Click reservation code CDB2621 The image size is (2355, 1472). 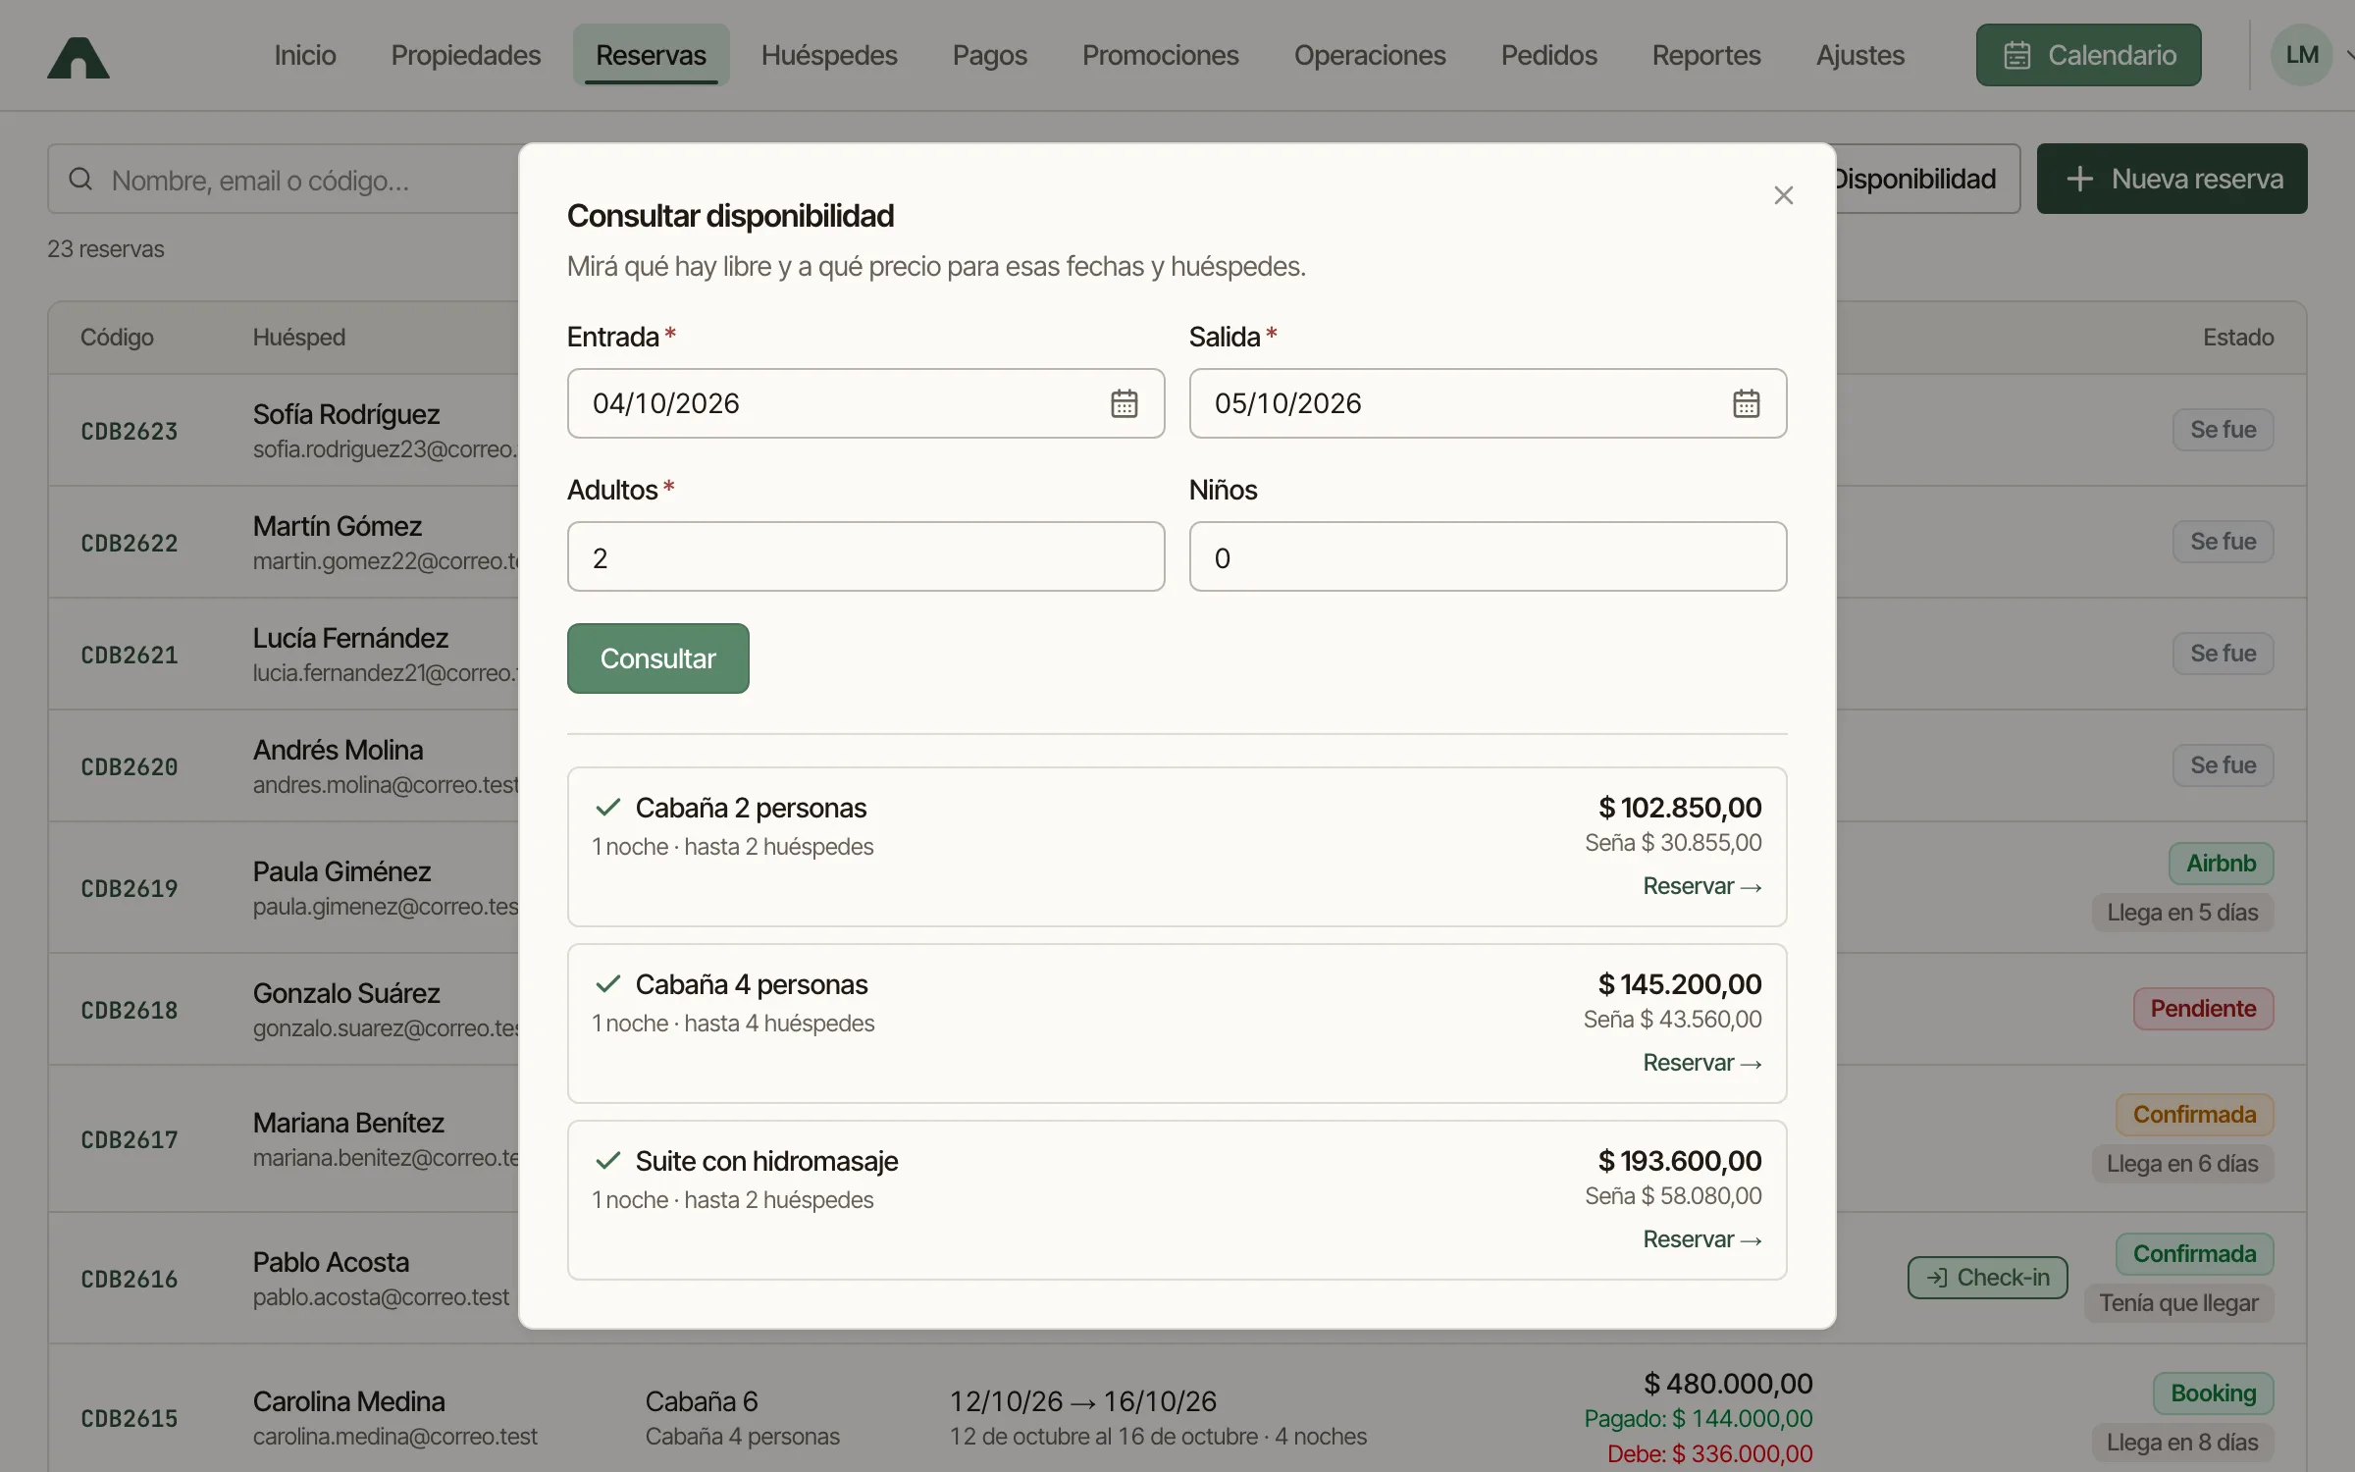pos(130,655)
